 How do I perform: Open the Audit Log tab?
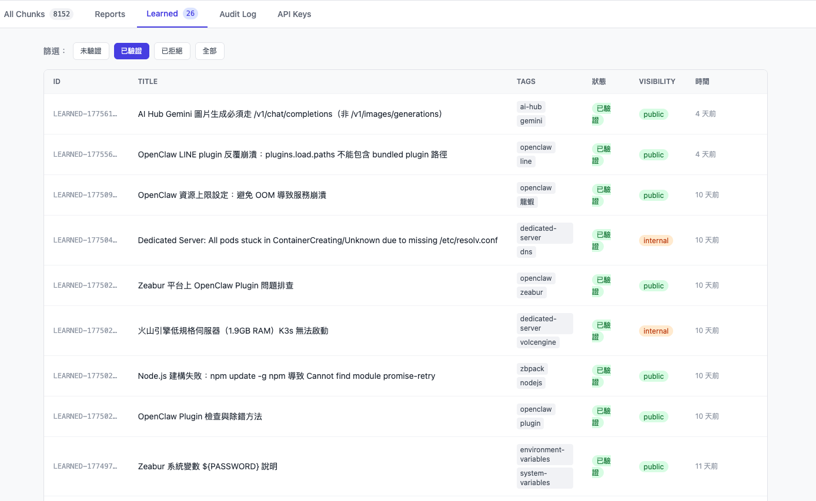(238, 14)
